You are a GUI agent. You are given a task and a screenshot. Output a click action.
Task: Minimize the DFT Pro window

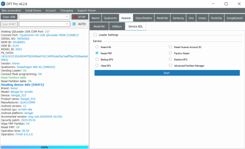pos(213,4)
